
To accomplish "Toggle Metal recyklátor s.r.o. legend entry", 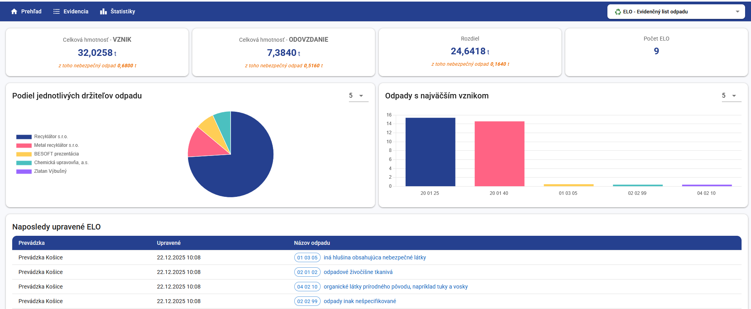I will (56, 145).
